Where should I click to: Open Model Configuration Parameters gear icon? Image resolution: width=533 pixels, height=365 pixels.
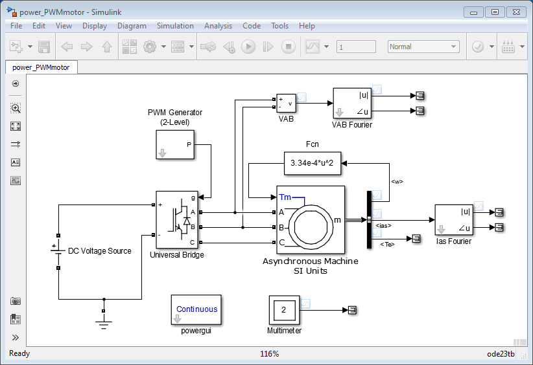150,47
